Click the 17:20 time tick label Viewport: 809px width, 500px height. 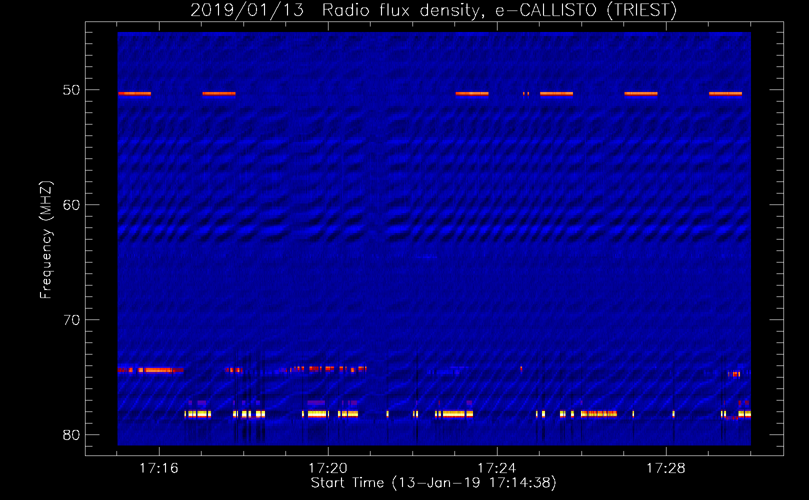[328, 468]
